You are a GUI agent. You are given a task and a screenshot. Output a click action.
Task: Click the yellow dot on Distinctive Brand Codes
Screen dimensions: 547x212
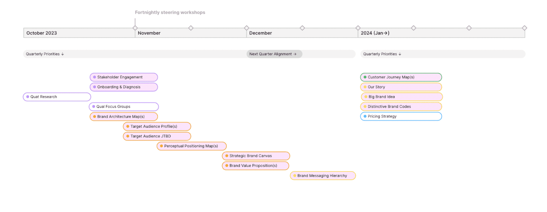[365, 107]
